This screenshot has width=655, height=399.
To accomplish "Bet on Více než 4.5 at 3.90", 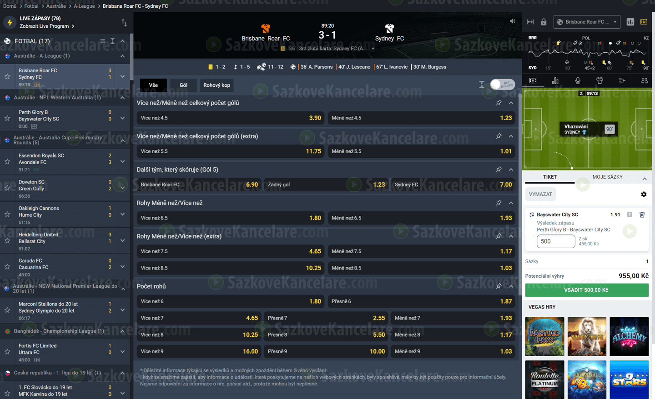I will click(231, 118).
